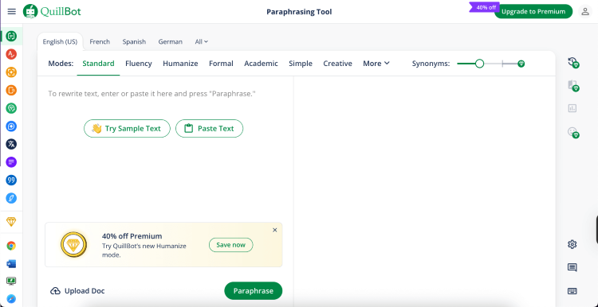The image size is (598, 307).
Task: Open the Statistics bar chart icon
Action: pos(572,108)
